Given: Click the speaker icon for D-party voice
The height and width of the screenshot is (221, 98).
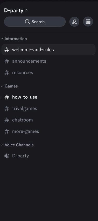Looking at the screenshot, I should coord(7,156).
